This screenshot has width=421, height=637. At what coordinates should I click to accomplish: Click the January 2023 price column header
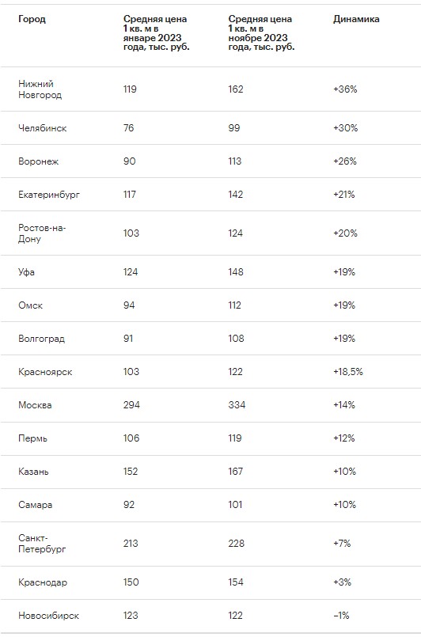[x=157, y=33]
